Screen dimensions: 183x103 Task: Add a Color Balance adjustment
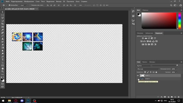click(x=144, y=41)
